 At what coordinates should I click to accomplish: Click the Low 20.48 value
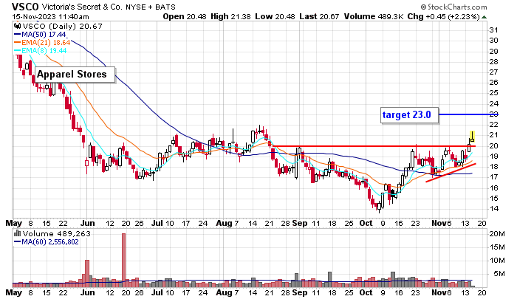click(x=275, y=16)
